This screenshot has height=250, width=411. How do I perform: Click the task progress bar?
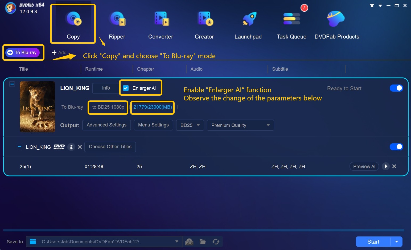click(x=204, y=230)
